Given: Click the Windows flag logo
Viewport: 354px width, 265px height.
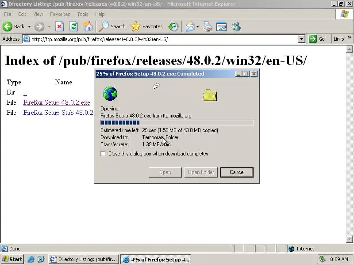Looking at the screenshot, I should coord(345,14).
